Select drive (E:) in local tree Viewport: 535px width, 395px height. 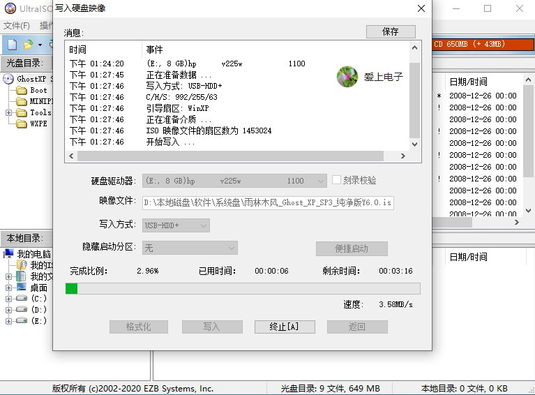click(38, 320)
